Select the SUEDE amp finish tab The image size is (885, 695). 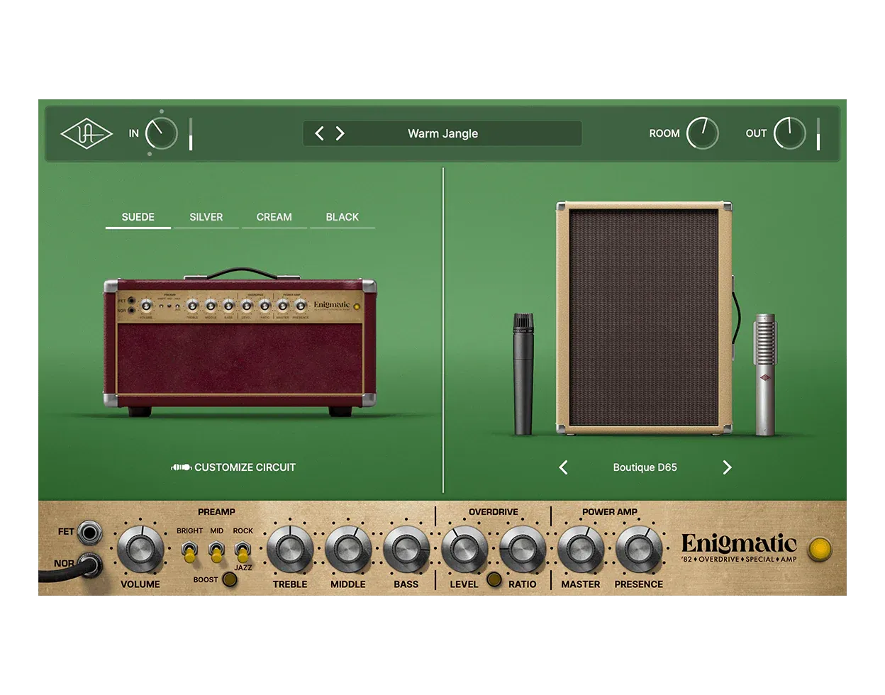point(138,217)
